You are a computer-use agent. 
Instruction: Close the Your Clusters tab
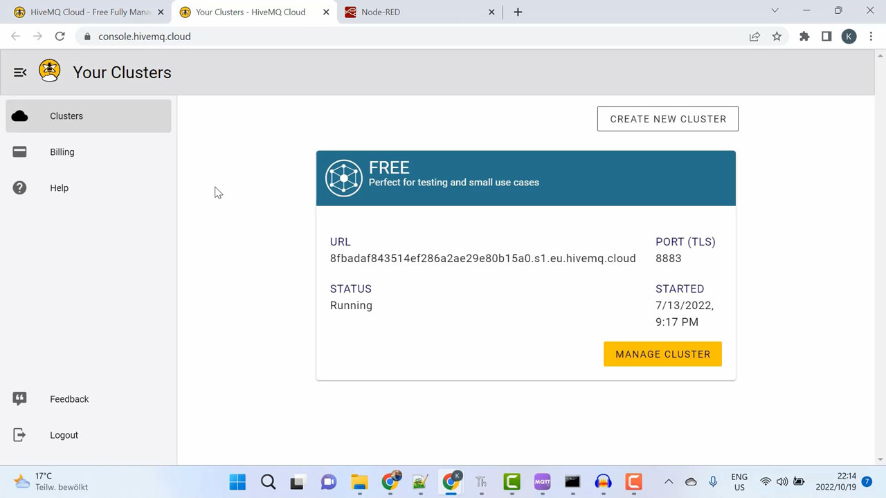coord(326,12)
